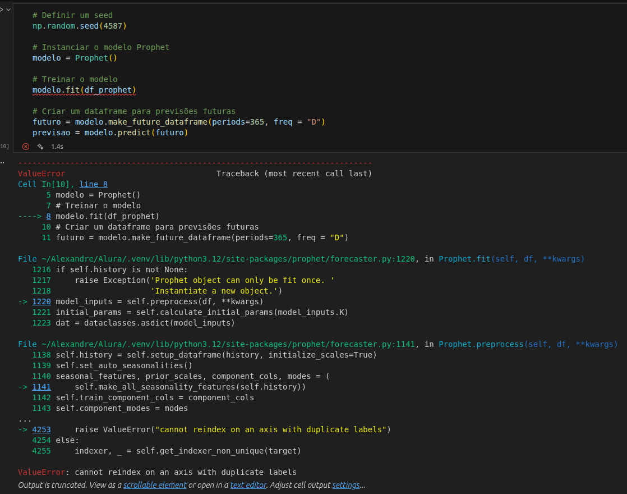Click the raise ValueError duplicate labels line
This screenshot has height=494, width=627.
(x=233, y=429)
